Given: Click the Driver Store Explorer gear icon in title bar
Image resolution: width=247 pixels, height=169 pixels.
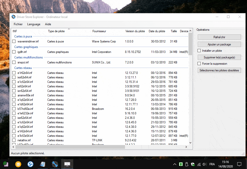Looking at the screenshot, I should click(13, 17).
